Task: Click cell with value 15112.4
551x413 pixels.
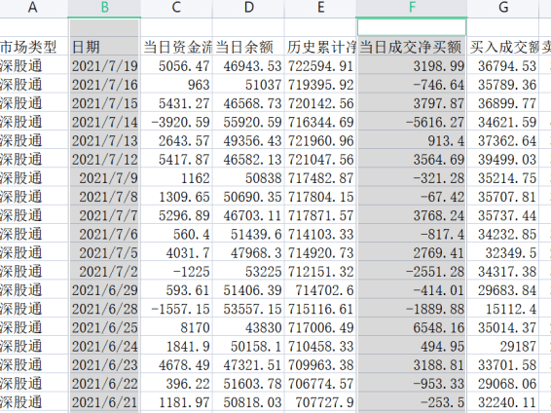Action: [503, 309]
